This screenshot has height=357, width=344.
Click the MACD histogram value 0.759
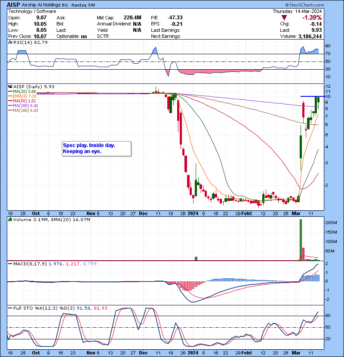click(90, 264)
